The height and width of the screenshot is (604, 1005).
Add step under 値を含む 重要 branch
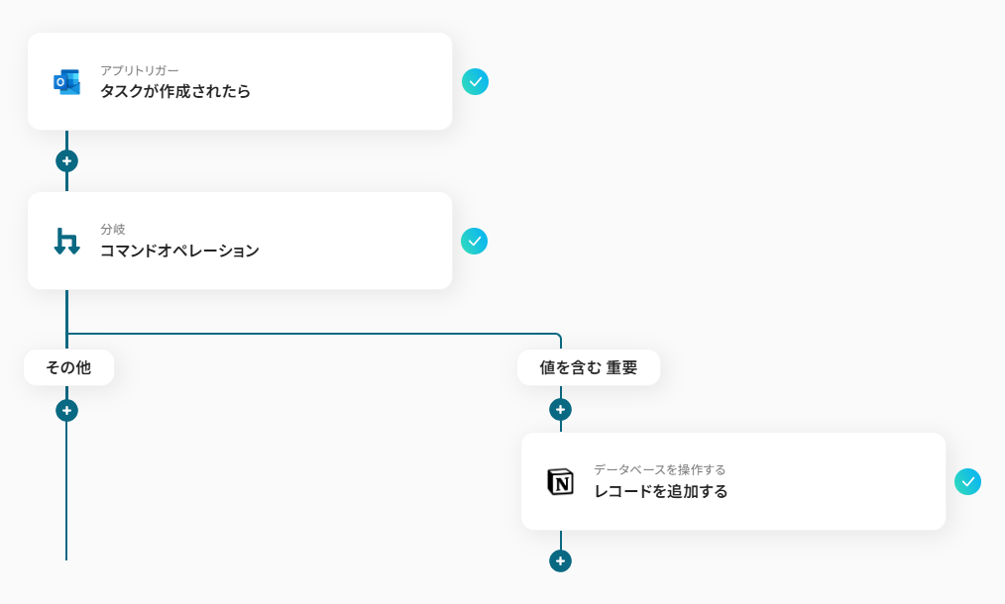(560, 409)
